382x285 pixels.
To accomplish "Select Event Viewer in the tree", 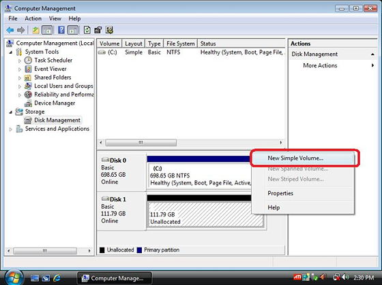I will click(50, 69).
